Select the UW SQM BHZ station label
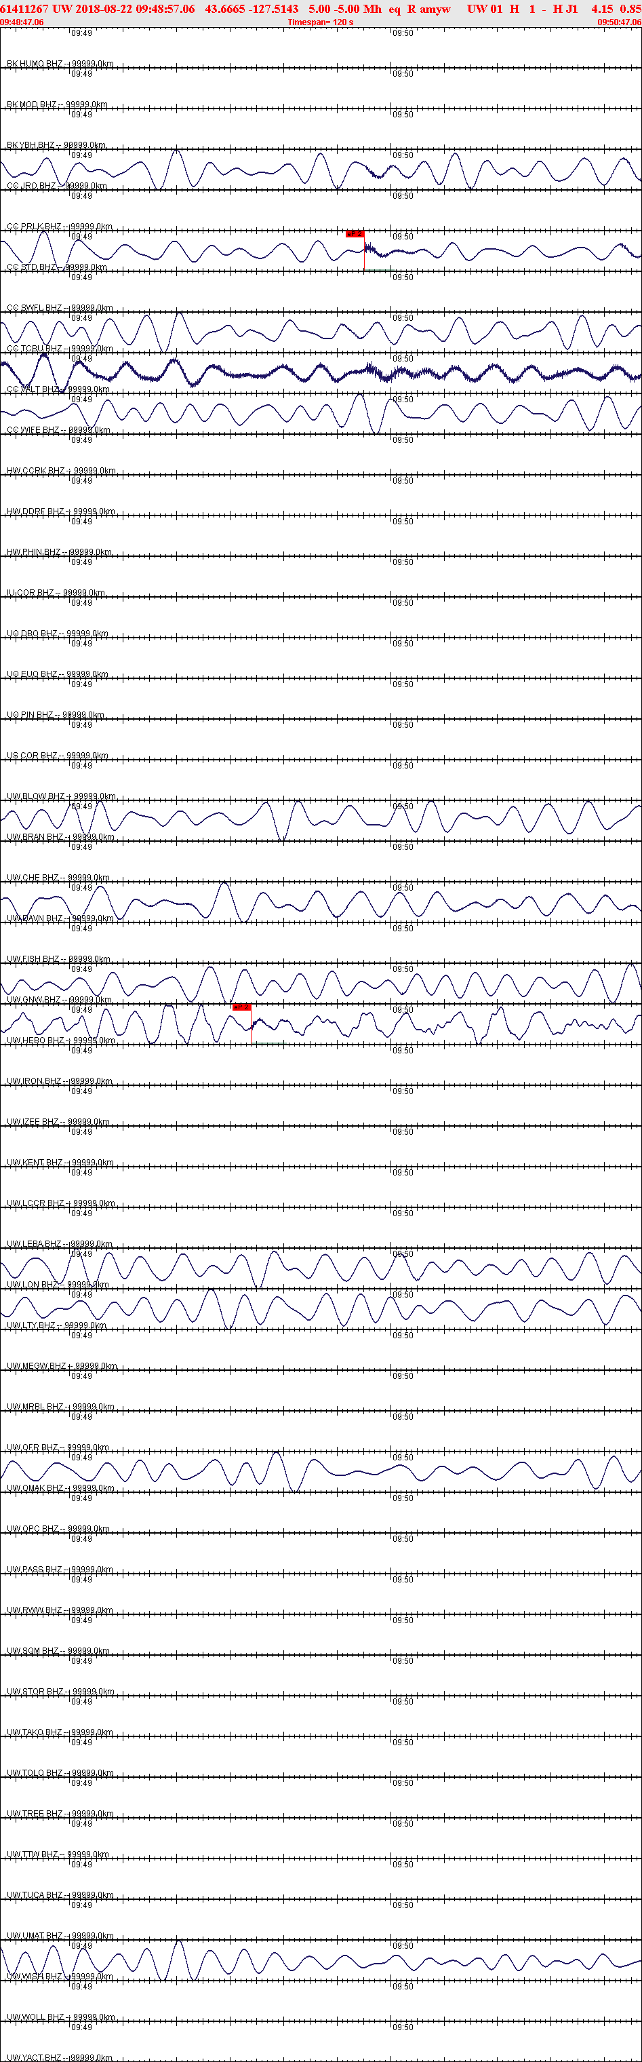 point(58,1652)
